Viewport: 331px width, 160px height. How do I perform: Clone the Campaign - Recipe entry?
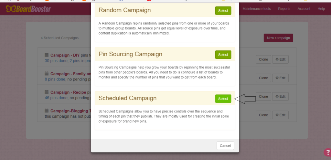(263, 96)
